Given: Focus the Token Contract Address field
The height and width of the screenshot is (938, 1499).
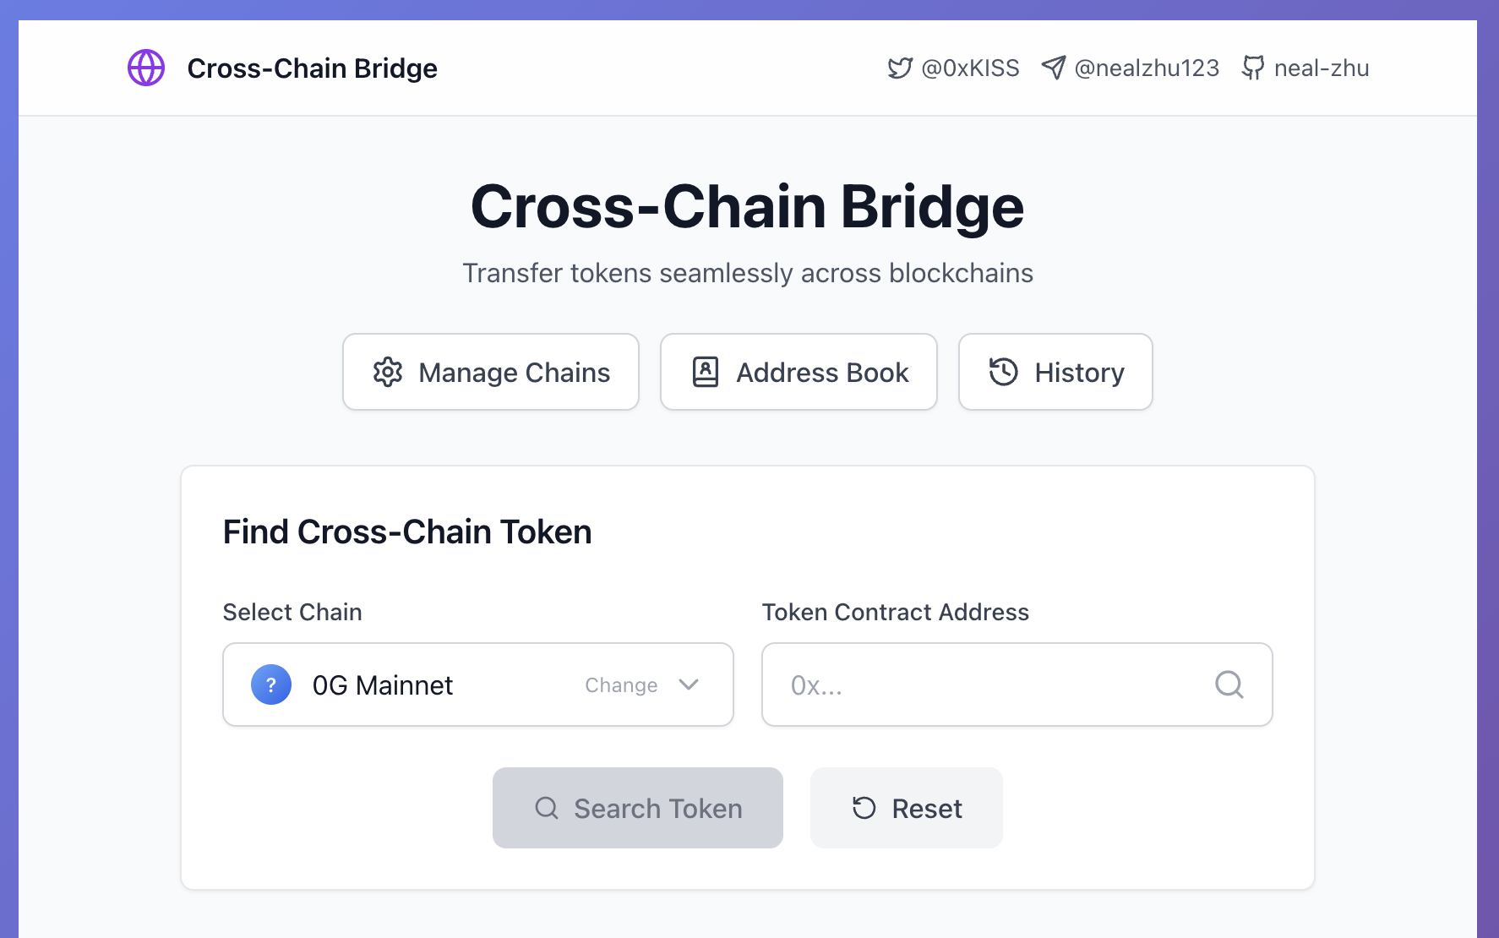Looking at the screenshot, I should (x=989, y=684).
